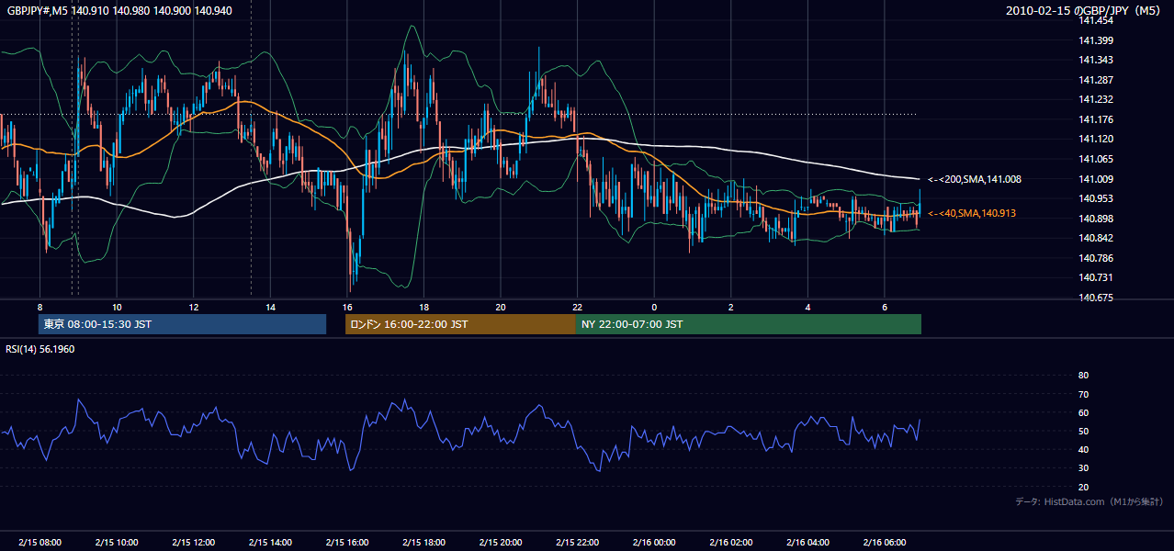Click the price axis value 140.842
Viewport: 1174px width, 551px height.
[x=1096, y=238]
